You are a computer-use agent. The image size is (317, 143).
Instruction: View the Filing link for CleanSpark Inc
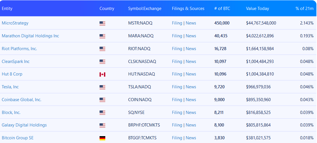tap(177, 62)
